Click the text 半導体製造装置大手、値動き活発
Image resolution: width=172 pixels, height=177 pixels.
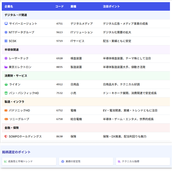124,67
